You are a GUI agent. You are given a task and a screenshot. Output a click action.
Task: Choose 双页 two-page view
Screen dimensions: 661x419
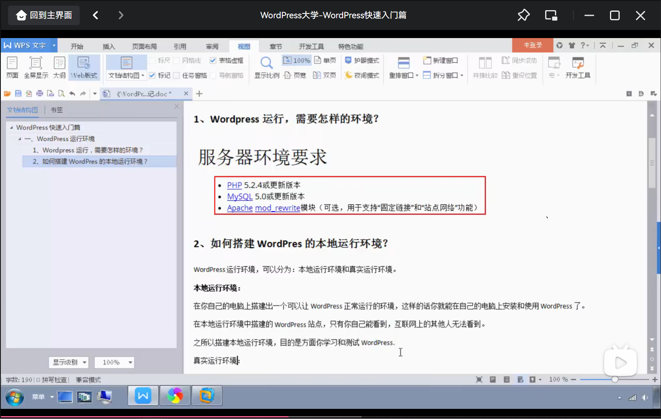(x=325, y=75)
